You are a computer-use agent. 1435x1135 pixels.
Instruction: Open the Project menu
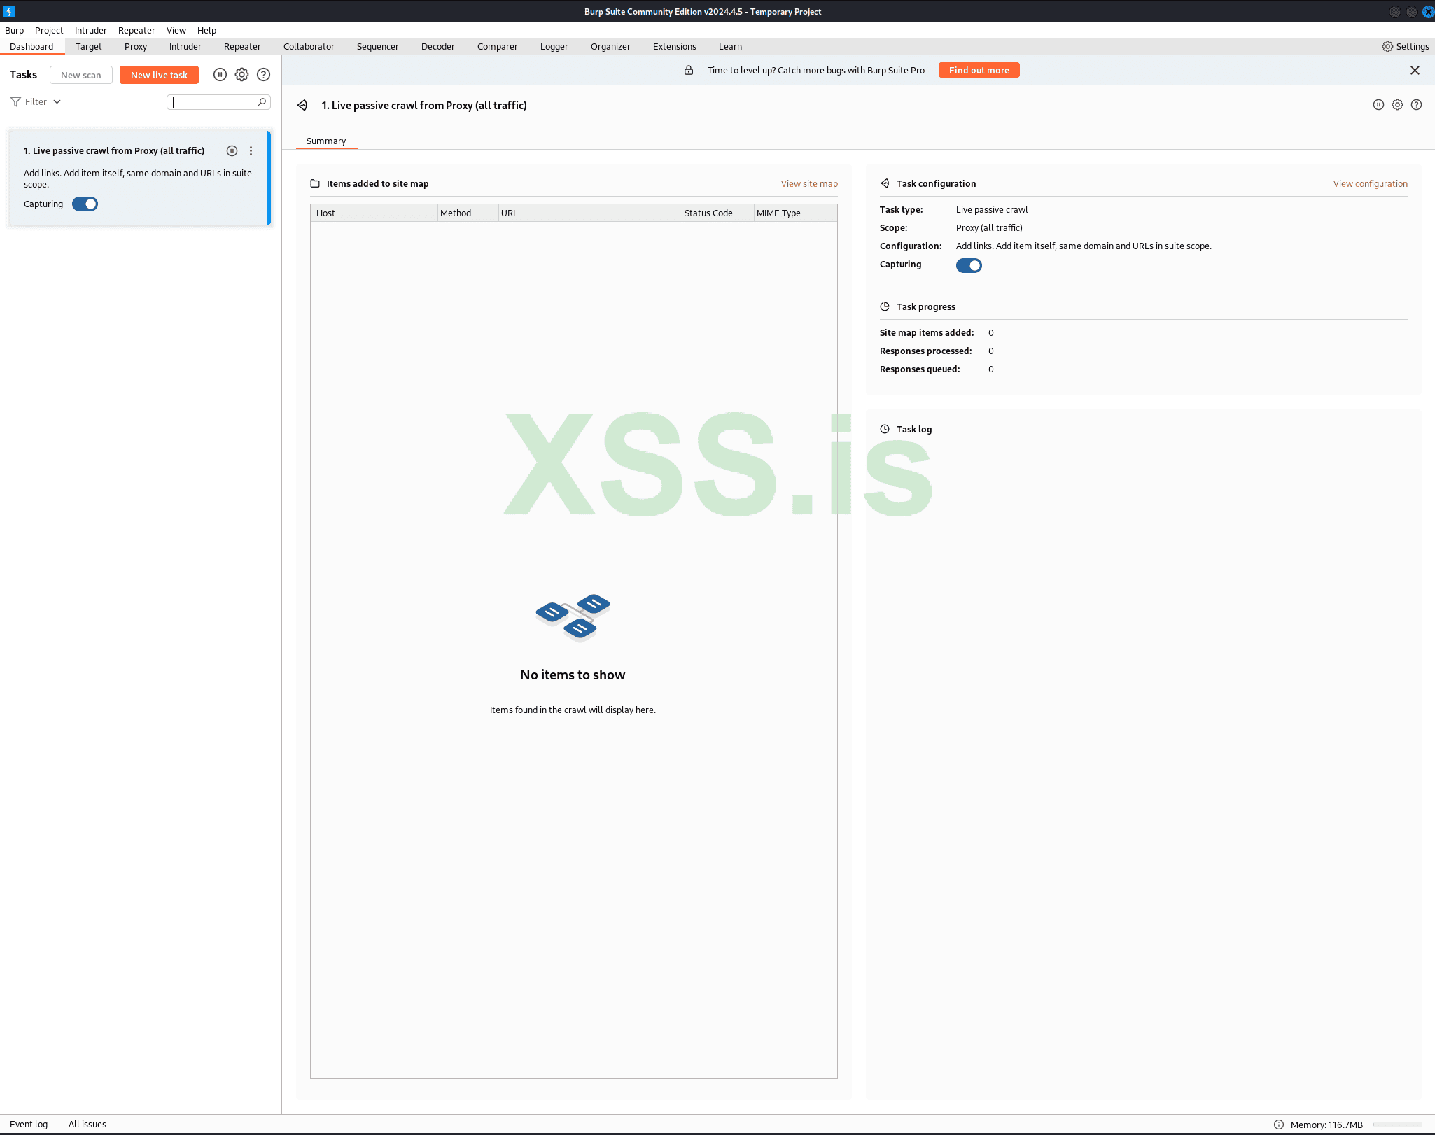49,31
